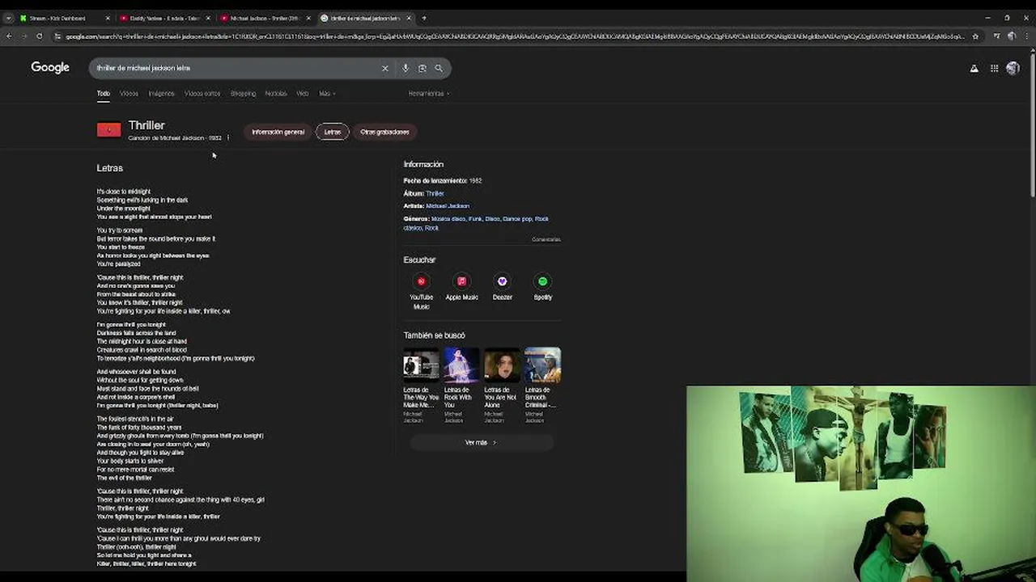
Task: Open the Google apps grid
Action: click(994, 69)
